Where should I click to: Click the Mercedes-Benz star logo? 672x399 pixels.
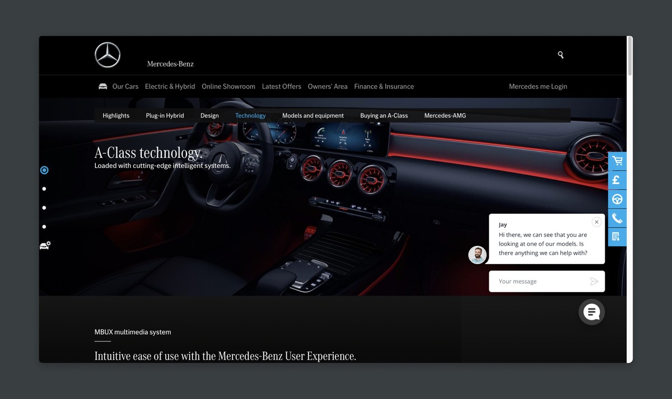(108, 55)
